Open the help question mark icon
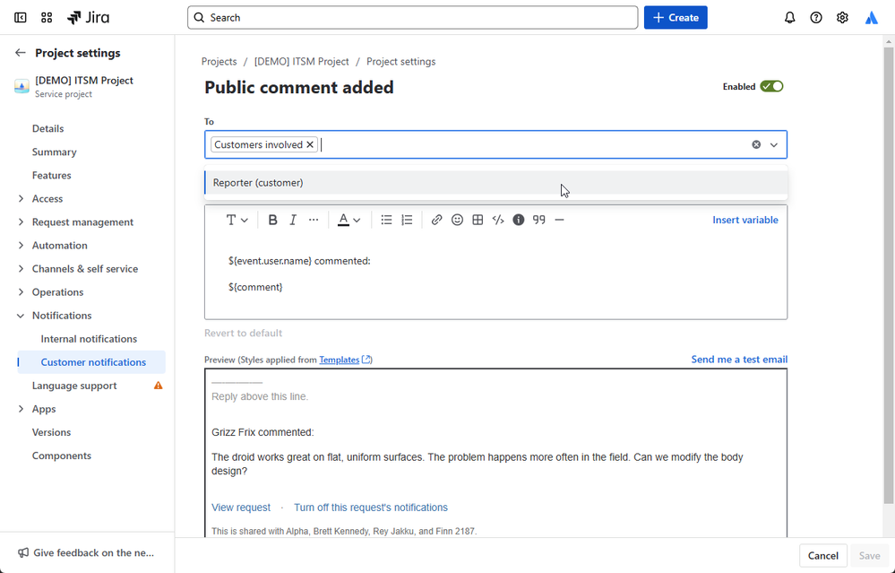The image size is (895, 573). pos(816,18)
